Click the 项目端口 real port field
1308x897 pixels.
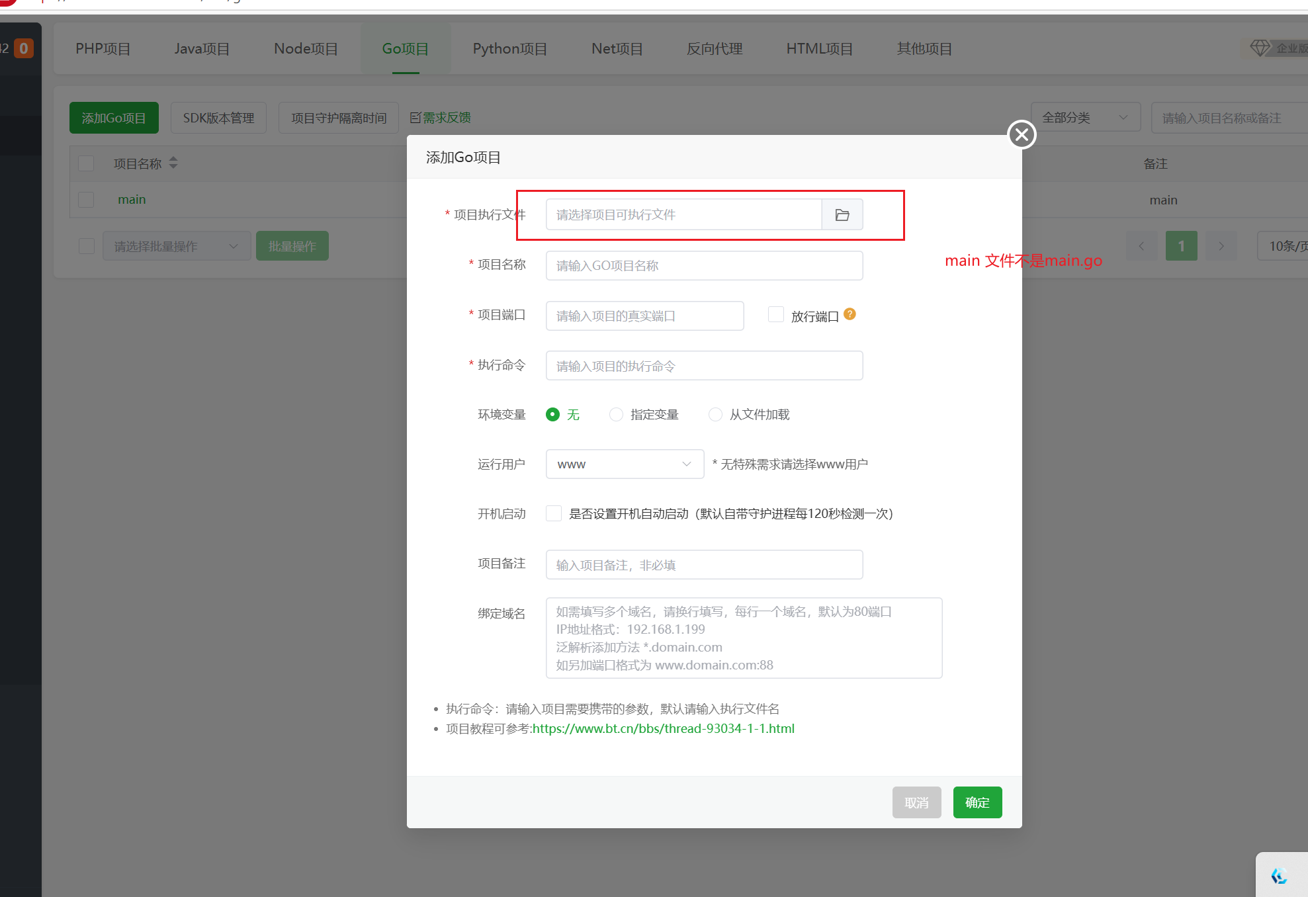(x=644, y=316)
